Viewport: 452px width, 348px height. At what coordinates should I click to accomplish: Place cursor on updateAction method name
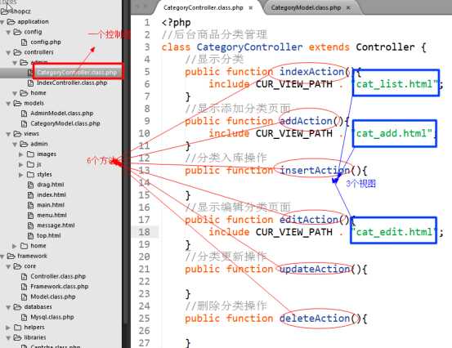coord(315,269)
